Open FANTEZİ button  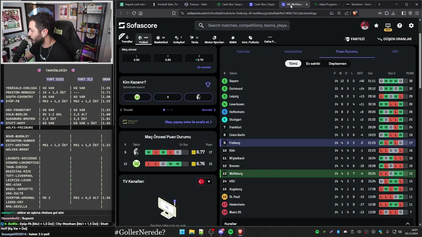click(355, 39)
